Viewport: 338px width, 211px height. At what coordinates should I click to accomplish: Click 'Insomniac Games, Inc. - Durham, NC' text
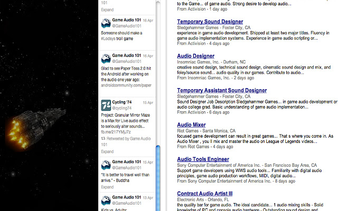coord(211,62)
